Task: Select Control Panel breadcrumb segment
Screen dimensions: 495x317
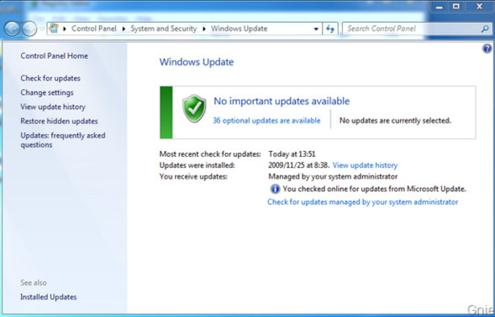Action: pos(94,29)
